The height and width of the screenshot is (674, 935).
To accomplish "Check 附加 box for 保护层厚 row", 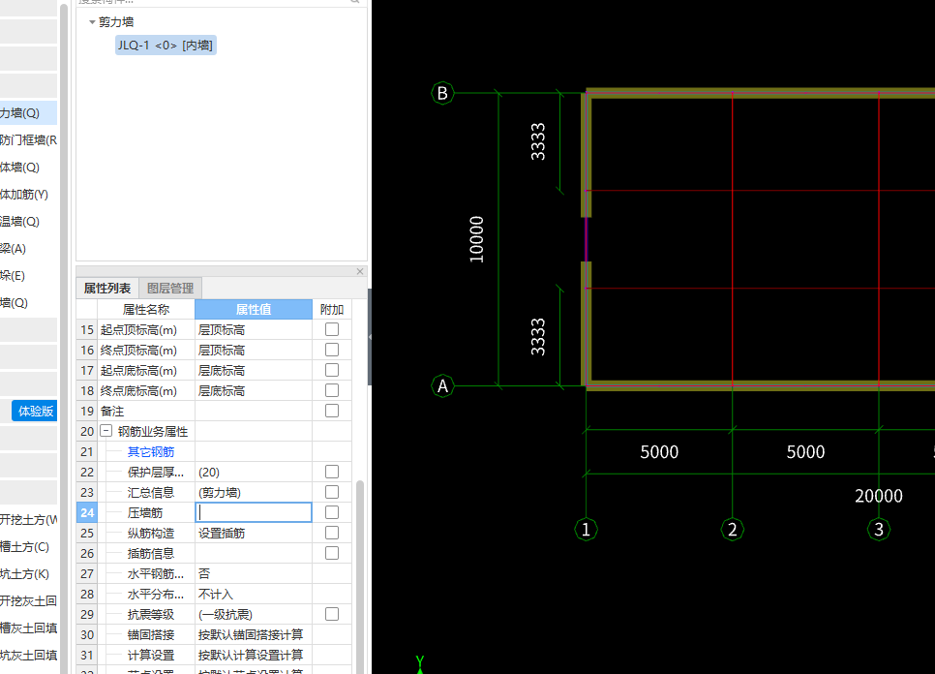I will tap(332, 472).
